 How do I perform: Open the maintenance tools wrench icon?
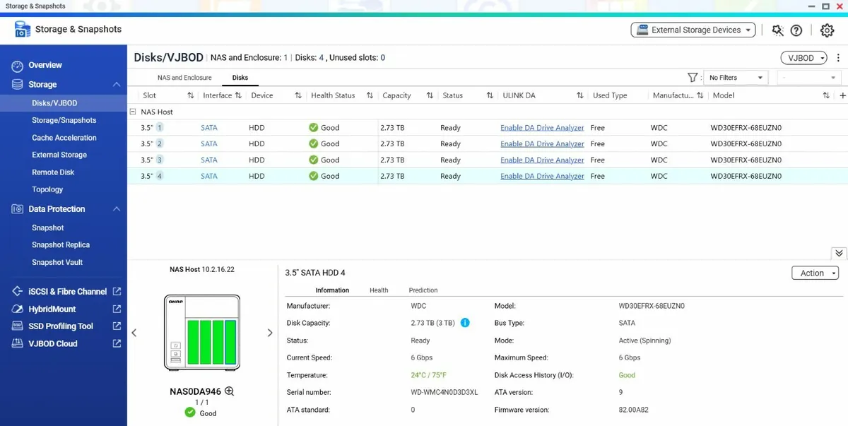[x=777, y=30]
